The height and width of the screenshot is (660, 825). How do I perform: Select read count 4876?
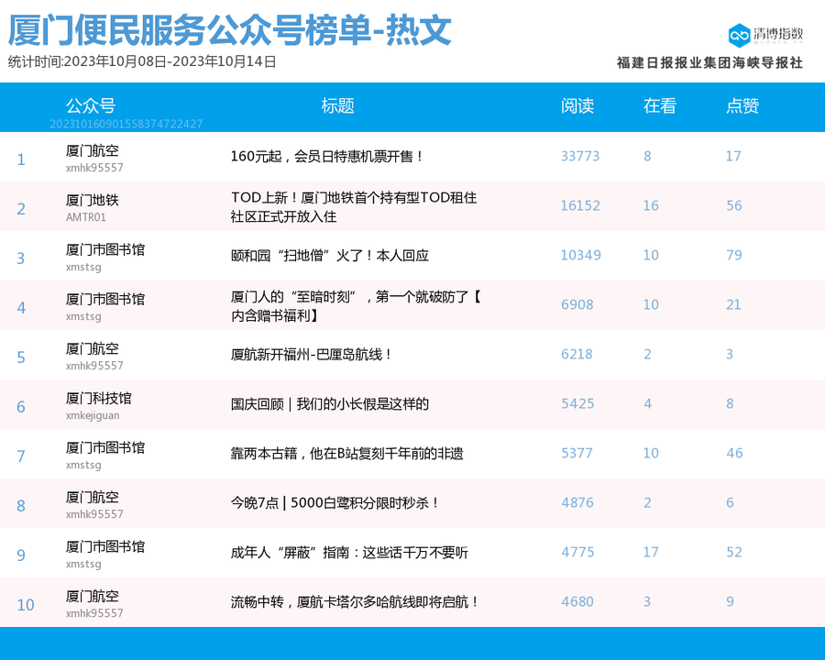(577, 502)
